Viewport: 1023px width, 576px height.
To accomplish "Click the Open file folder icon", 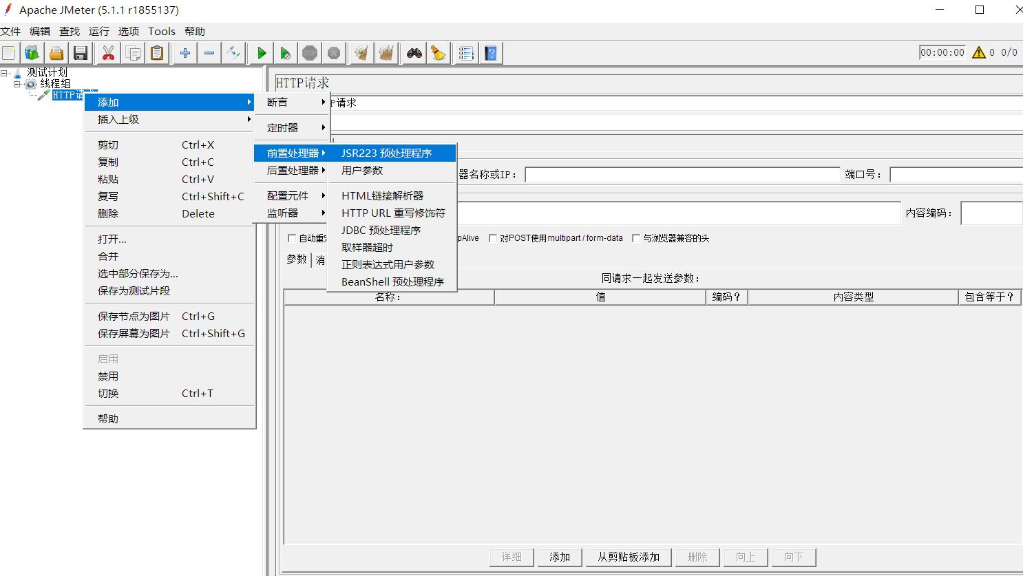I will [56, 53].
